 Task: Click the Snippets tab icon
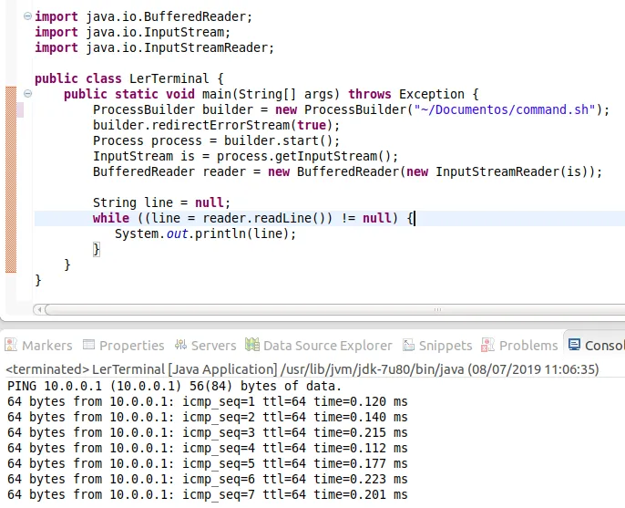[x=407, y=346]
